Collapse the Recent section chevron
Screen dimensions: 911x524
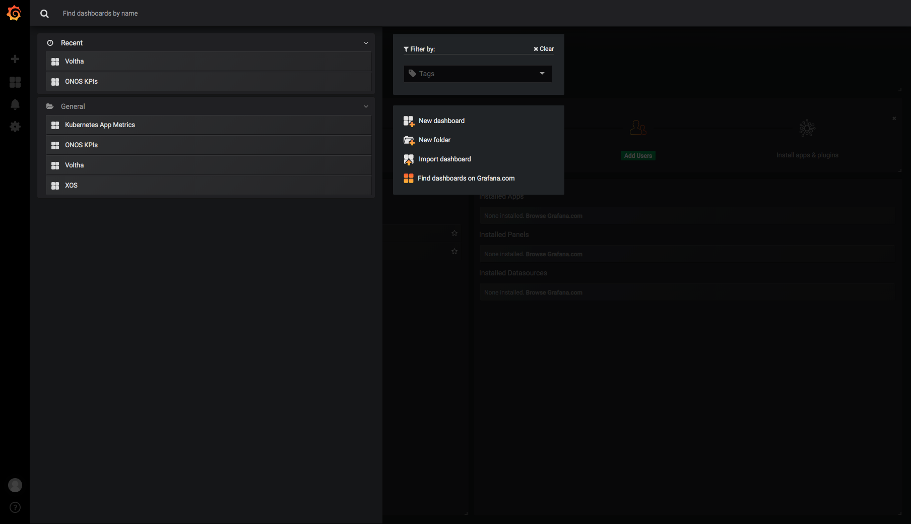pos(366,43)
